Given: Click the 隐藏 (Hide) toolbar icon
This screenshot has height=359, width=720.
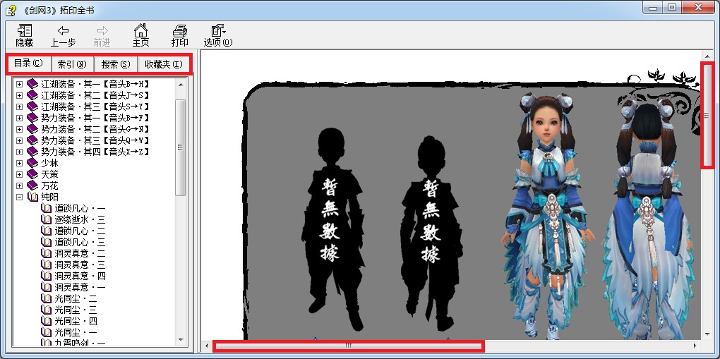Looking at the screenshot, I should coord(24,31).
